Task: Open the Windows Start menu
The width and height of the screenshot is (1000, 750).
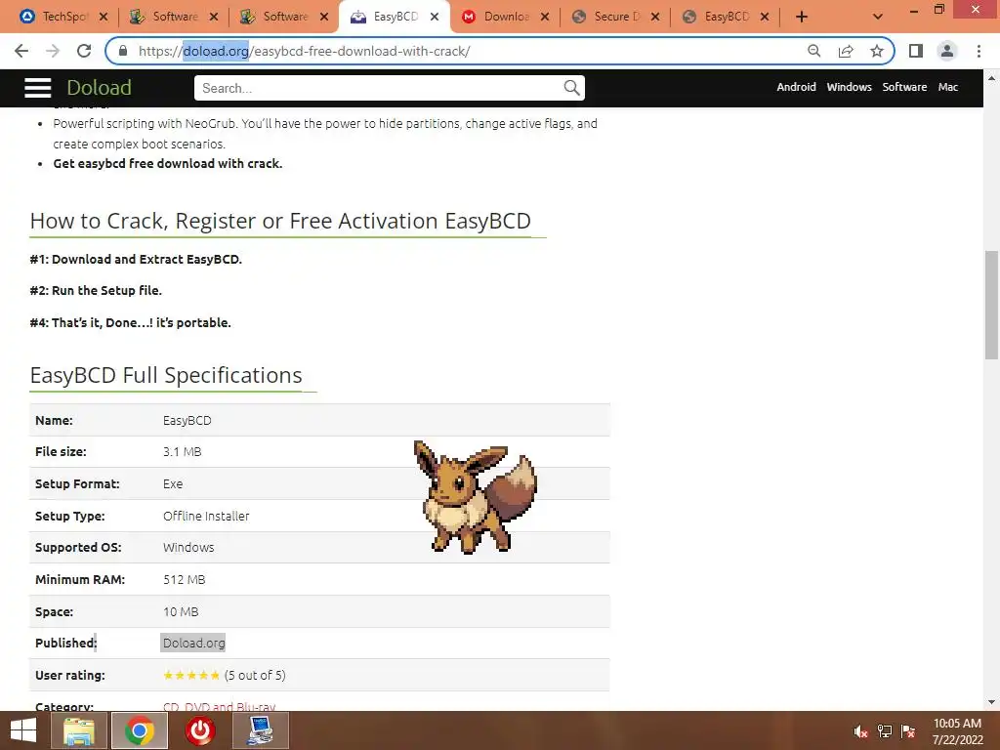Action: coord(23,730)
